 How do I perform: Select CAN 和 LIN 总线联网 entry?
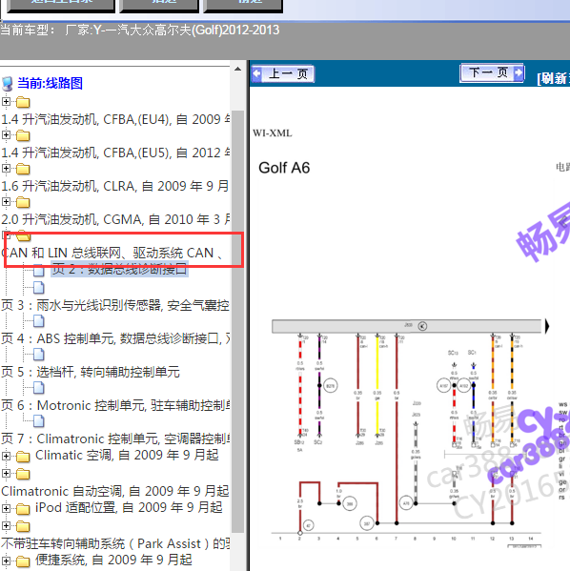112,253
